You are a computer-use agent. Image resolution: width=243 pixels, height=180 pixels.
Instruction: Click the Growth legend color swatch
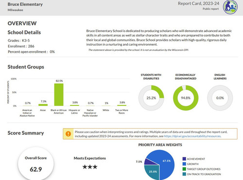click(184, 164)
